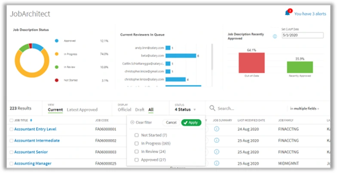This screenshot has height=173, width=337.
Task: Click the Set Cutoff Date field
Action: pos(303,35)
